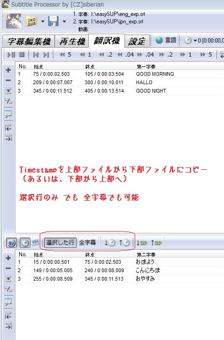Expand the 2ND SUB dropdown arrow
The height and width of the screenshot is (340, 224).
(x=43, y=22)
